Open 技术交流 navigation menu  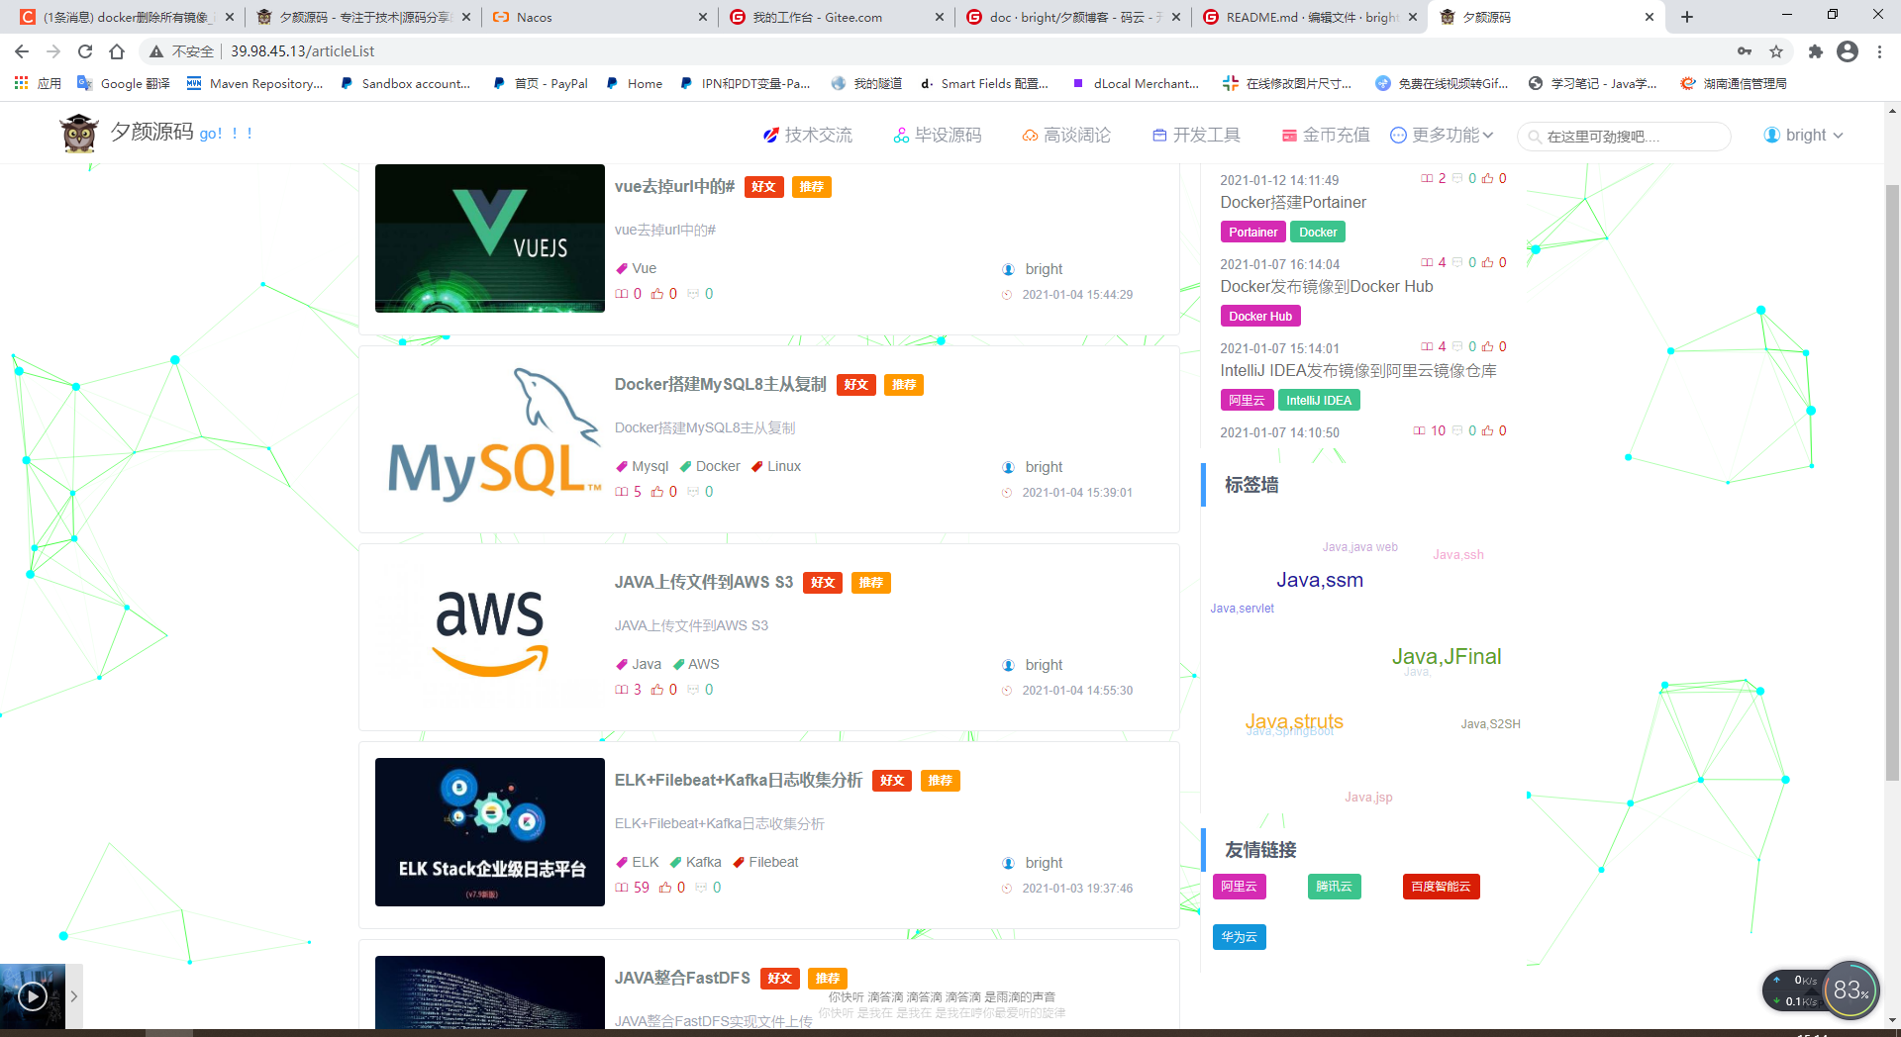pyautogui.click(x=807, y=135)
